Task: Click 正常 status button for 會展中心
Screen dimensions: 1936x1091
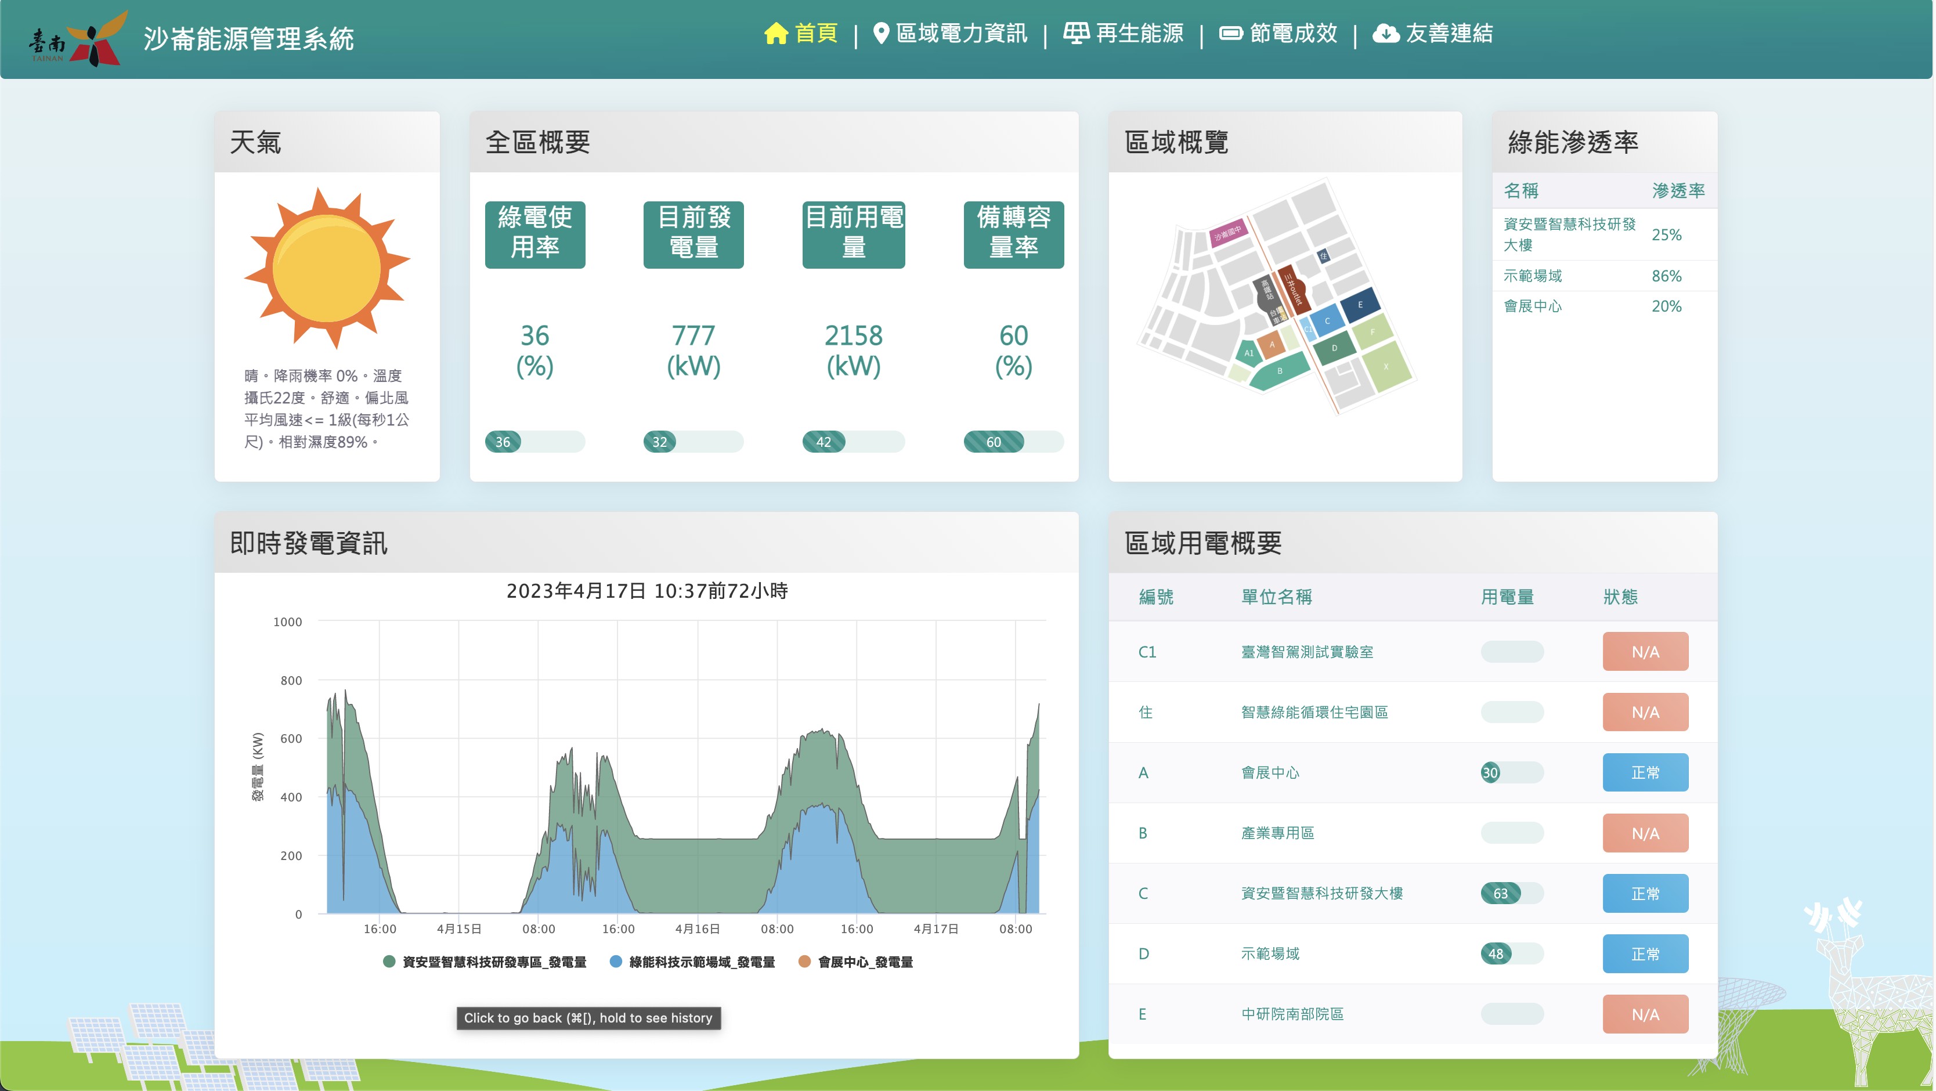Action: tap(1645, 772)
